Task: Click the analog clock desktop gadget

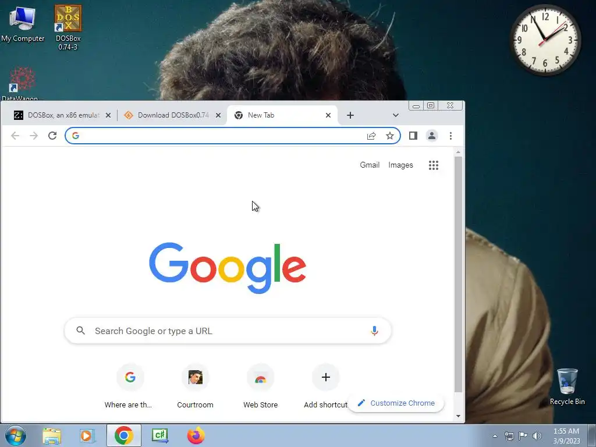Action: [x=545, y=40]
